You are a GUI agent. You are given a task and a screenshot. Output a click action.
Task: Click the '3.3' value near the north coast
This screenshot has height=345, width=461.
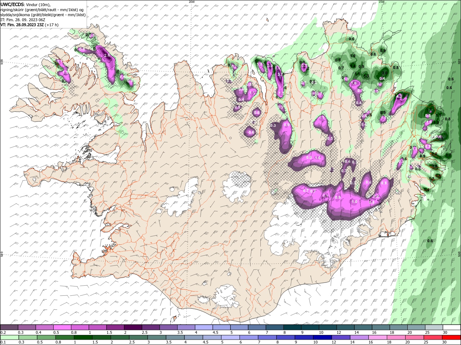[278, 68]
